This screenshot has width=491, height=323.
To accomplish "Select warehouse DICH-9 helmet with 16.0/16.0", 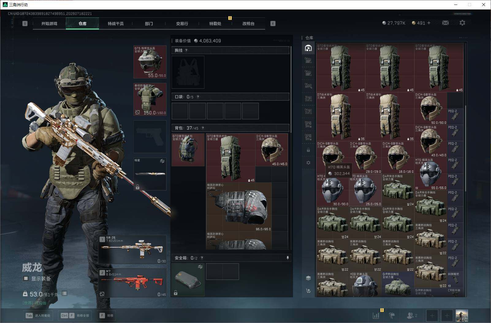I will tap(398, 158).
